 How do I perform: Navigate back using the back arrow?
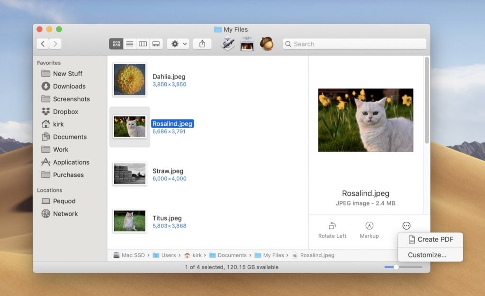tap(42, 44)
